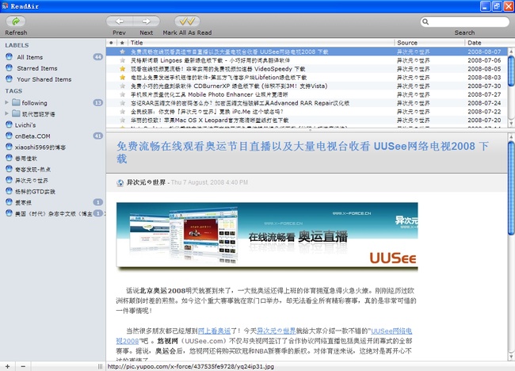
Task: Click the remove feed minus button
Action: [x=23, y=366]
